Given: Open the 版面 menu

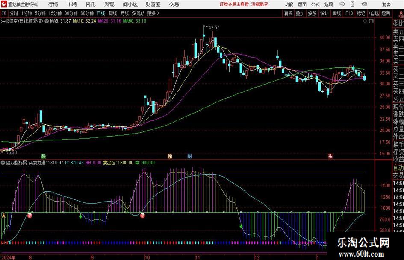Looking at the screenshot, I should [x=302, y=4].
